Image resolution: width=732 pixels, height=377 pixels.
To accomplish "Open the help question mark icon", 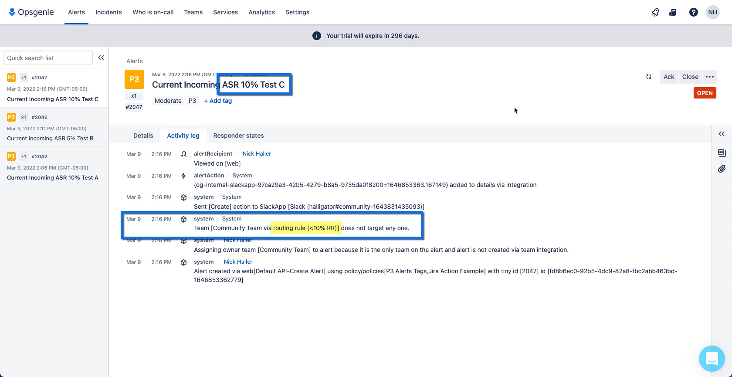I will (x=694, y=12).
